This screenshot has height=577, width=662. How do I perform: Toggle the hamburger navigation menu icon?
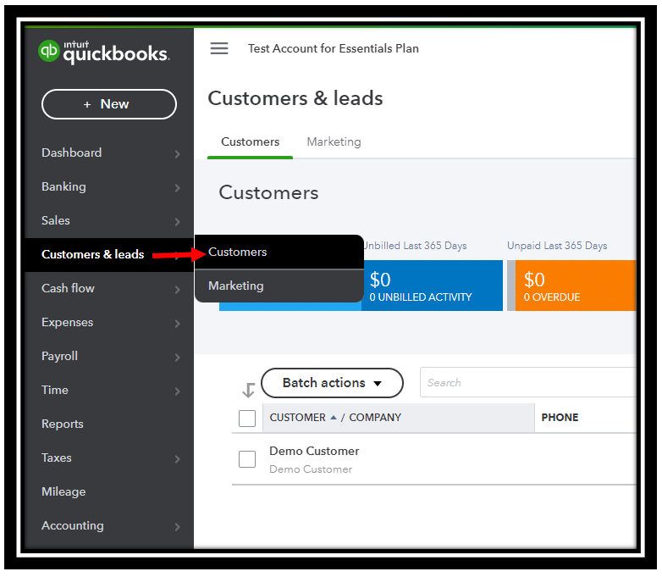click(219, 48)
